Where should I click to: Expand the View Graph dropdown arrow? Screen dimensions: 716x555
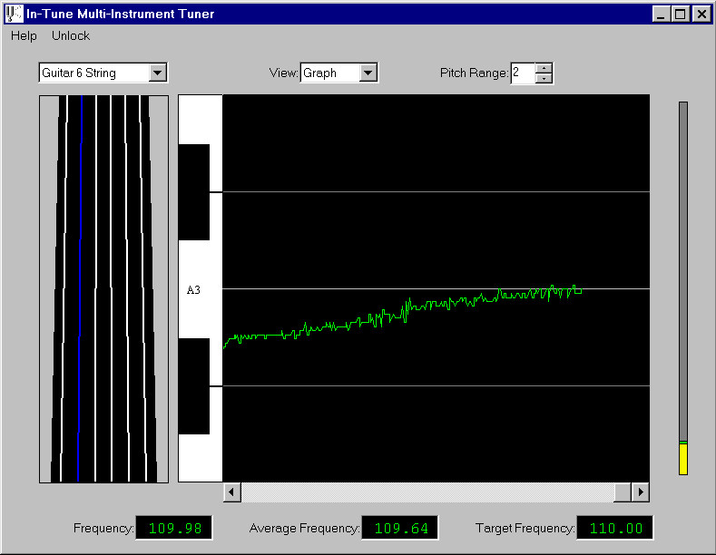pyautogui.click(x=368, y=73)
